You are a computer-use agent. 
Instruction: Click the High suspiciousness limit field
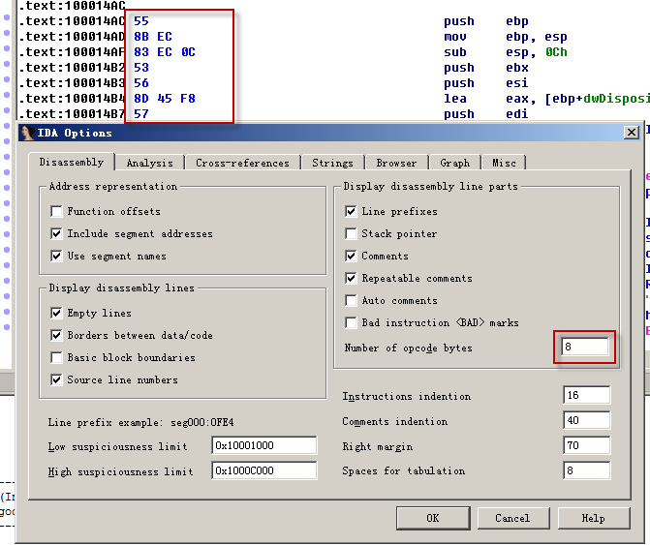264,470
